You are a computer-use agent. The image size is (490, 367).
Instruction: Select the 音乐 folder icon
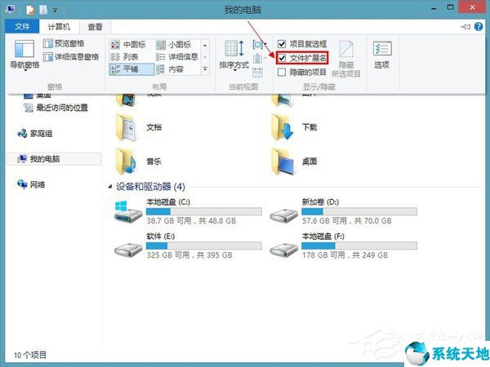(x=127, y=161)
